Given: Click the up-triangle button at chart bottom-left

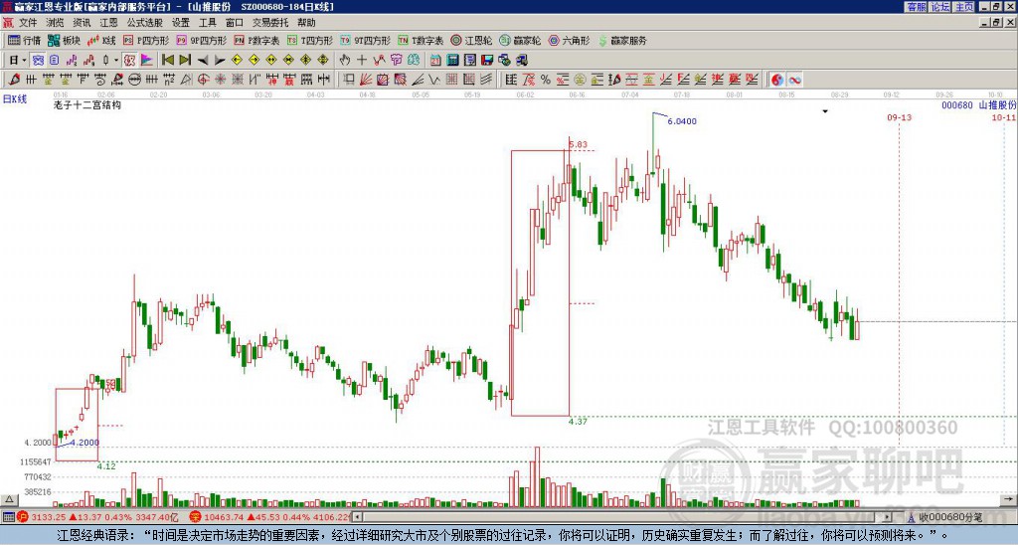Looking at the screenshot, I should point(9,499).
